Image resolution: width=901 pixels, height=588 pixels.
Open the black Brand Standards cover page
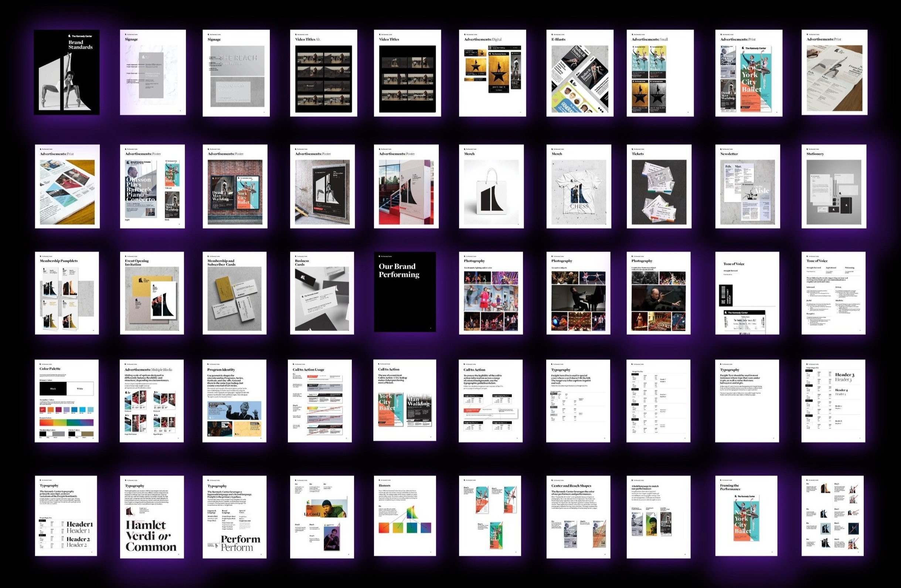67,72
